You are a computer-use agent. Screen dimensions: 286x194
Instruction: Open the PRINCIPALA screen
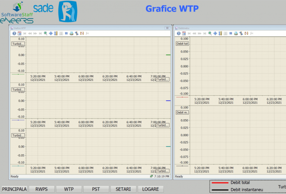[14, 189]
